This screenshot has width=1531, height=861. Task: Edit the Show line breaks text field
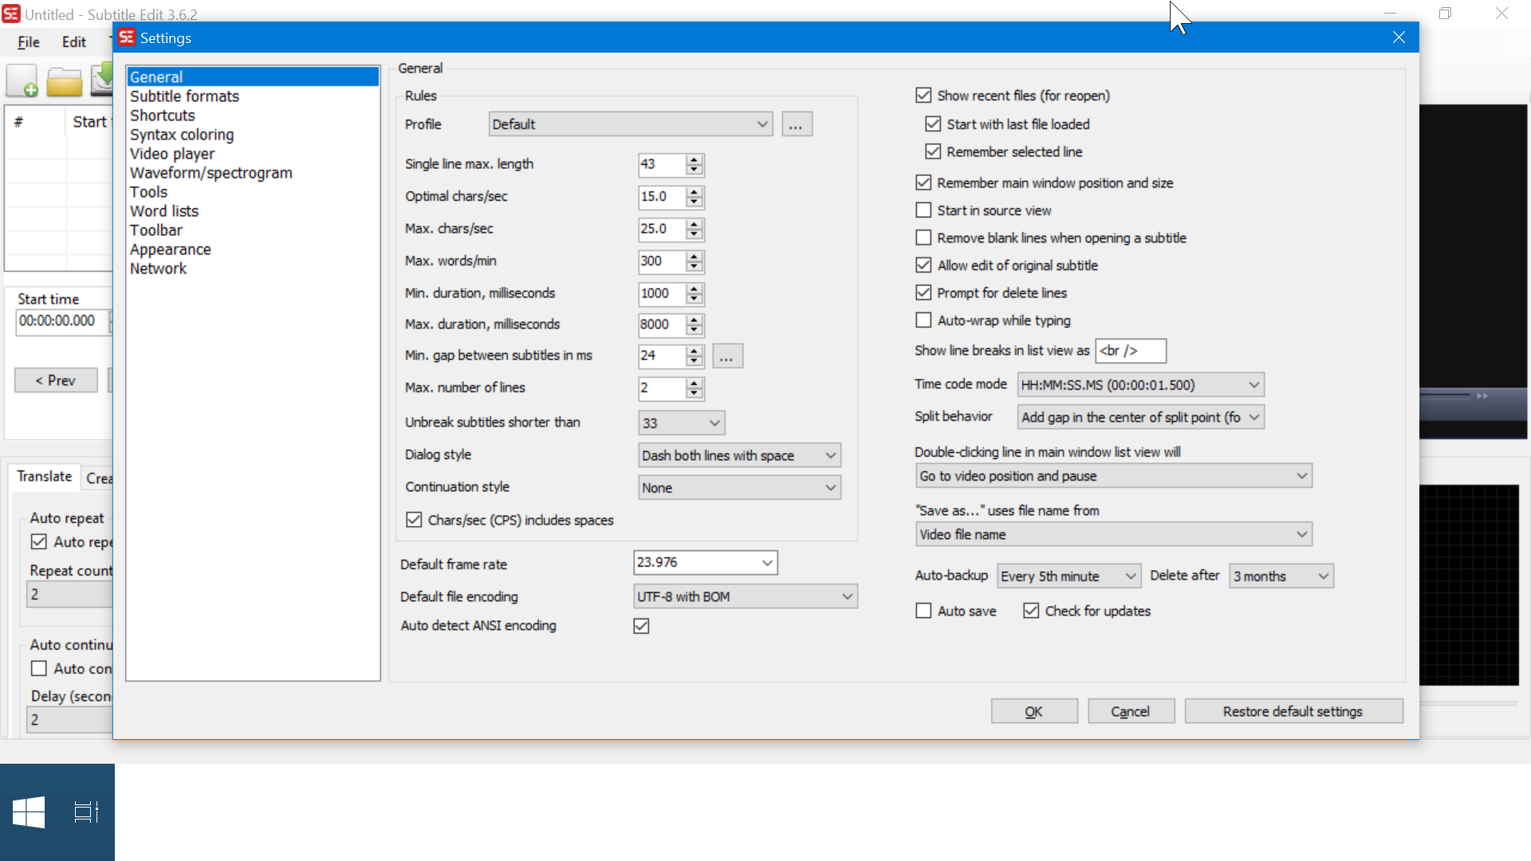1131,351
